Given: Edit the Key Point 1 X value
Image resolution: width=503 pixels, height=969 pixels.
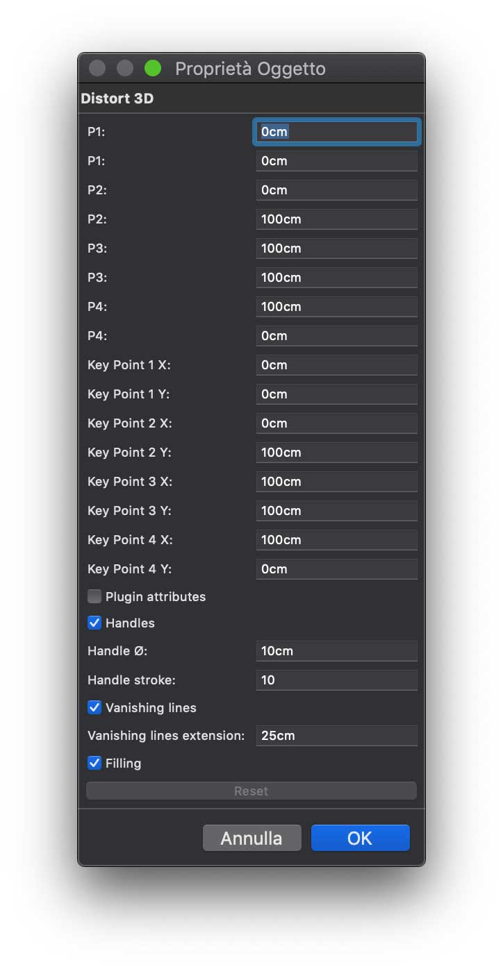Looking at the screenshot, I should [336, 364].
